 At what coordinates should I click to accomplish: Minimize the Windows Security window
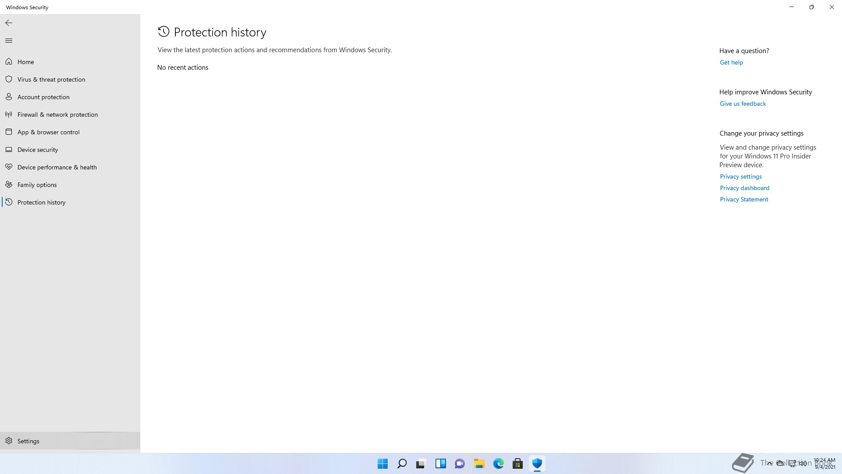[791, 7]
